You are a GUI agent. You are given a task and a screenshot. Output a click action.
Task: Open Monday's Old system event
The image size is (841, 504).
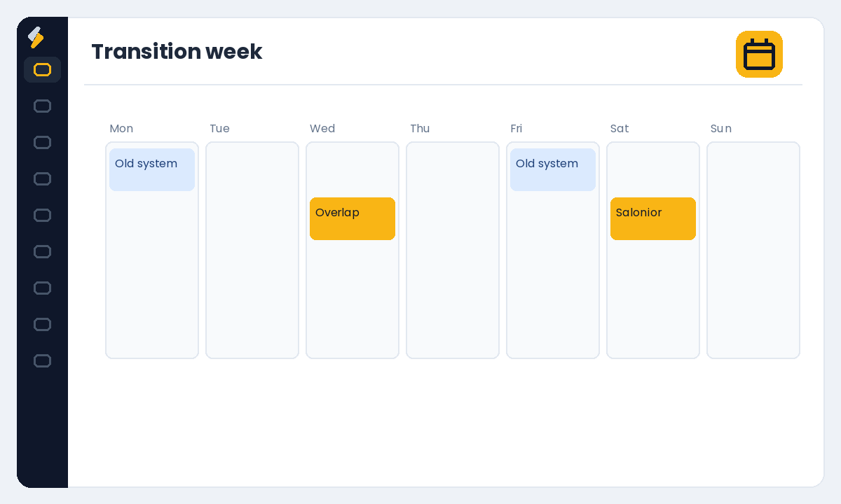pos(152,169)
